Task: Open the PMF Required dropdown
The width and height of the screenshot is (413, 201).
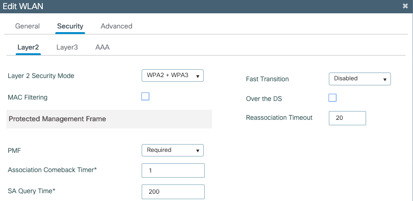Action: pos(172,150)
